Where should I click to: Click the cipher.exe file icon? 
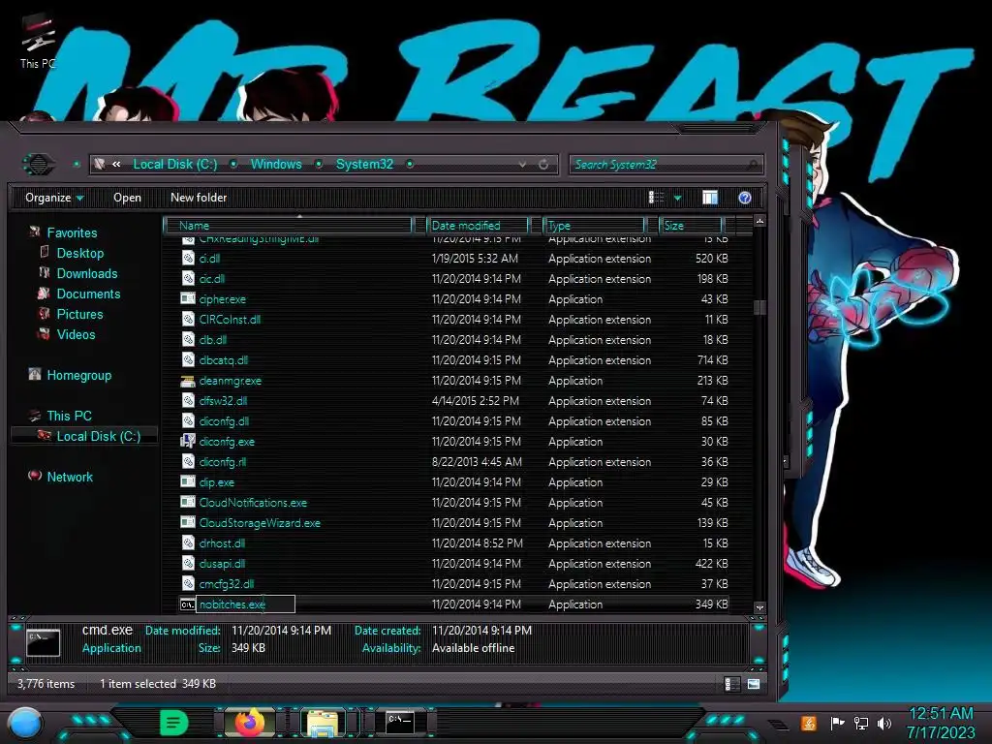click(188, 298)
